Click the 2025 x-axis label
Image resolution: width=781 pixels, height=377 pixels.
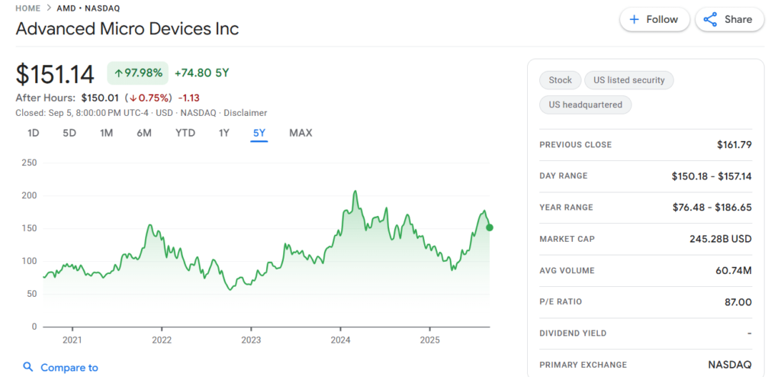click(x=430, y=340)
